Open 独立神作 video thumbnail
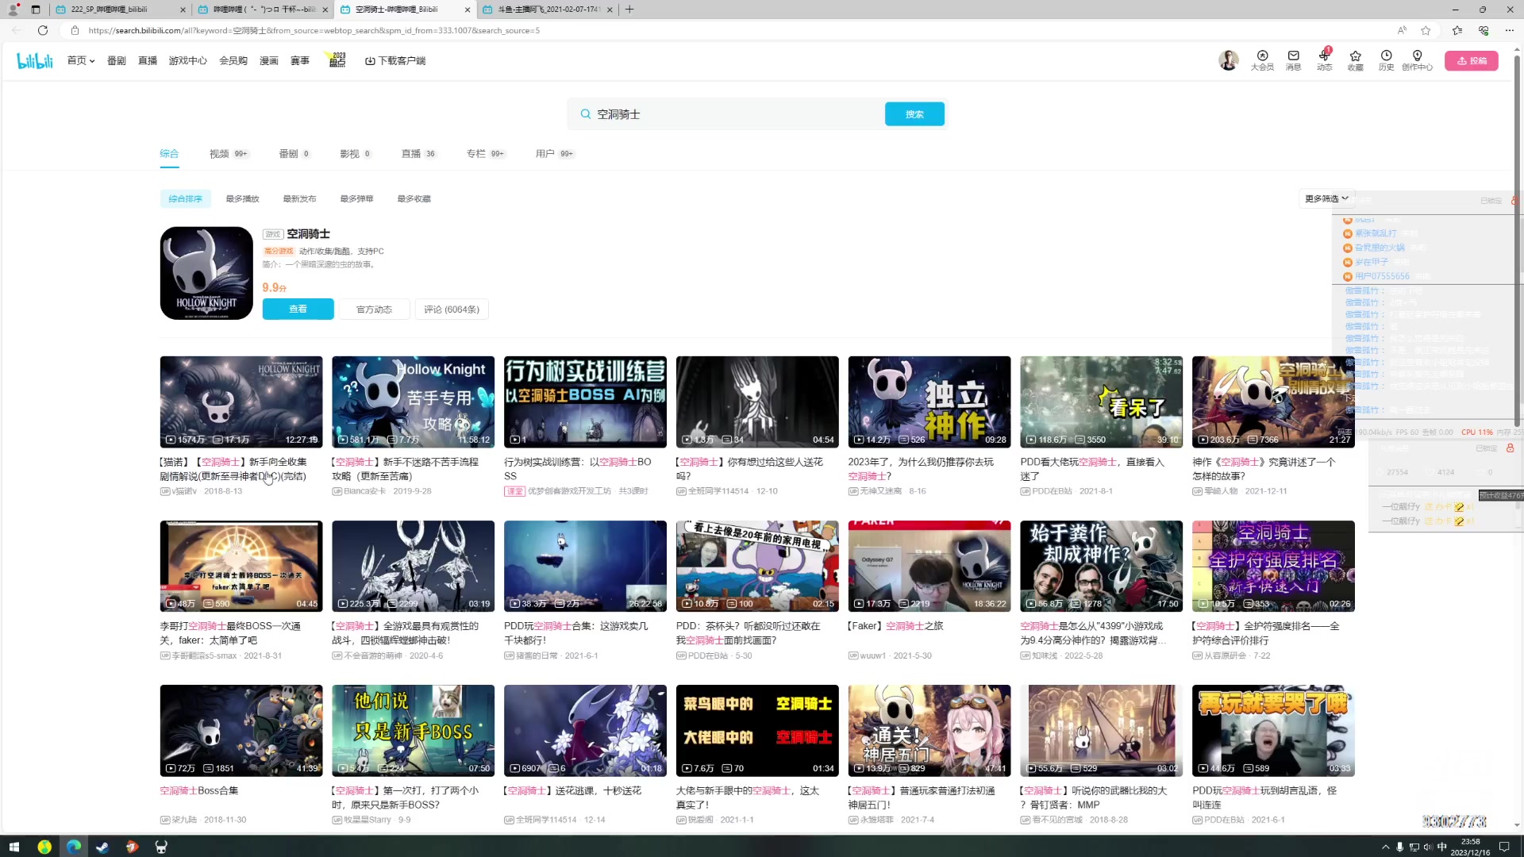 click(929, 402)
